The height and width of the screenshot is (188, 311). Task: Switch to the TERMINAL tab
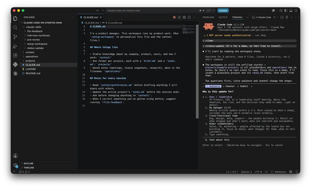237,17
